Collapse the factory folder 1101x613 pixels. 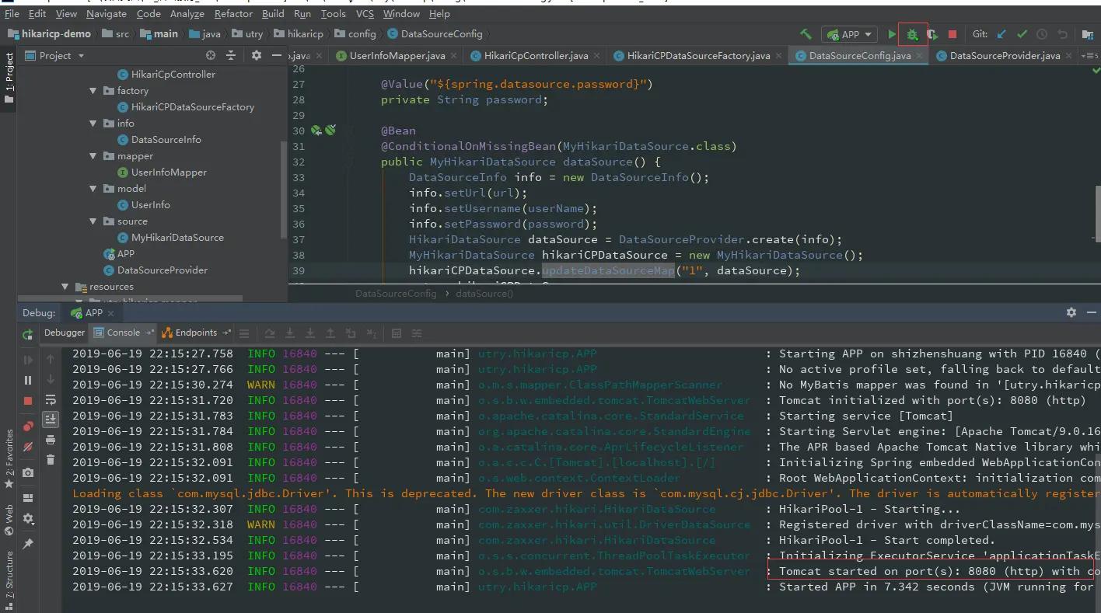[94, 91]
